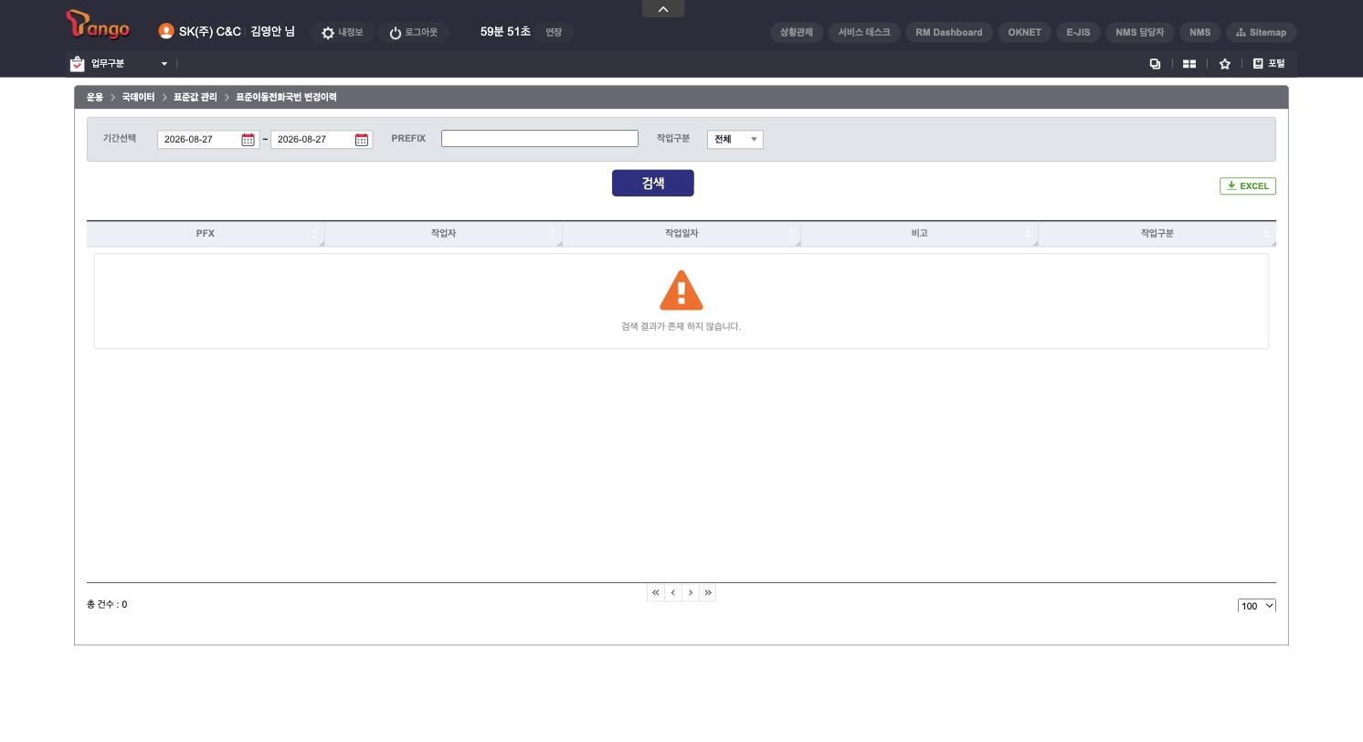Click the 로그아웃 power button
Screen dimensions: 1363x742
414,33
